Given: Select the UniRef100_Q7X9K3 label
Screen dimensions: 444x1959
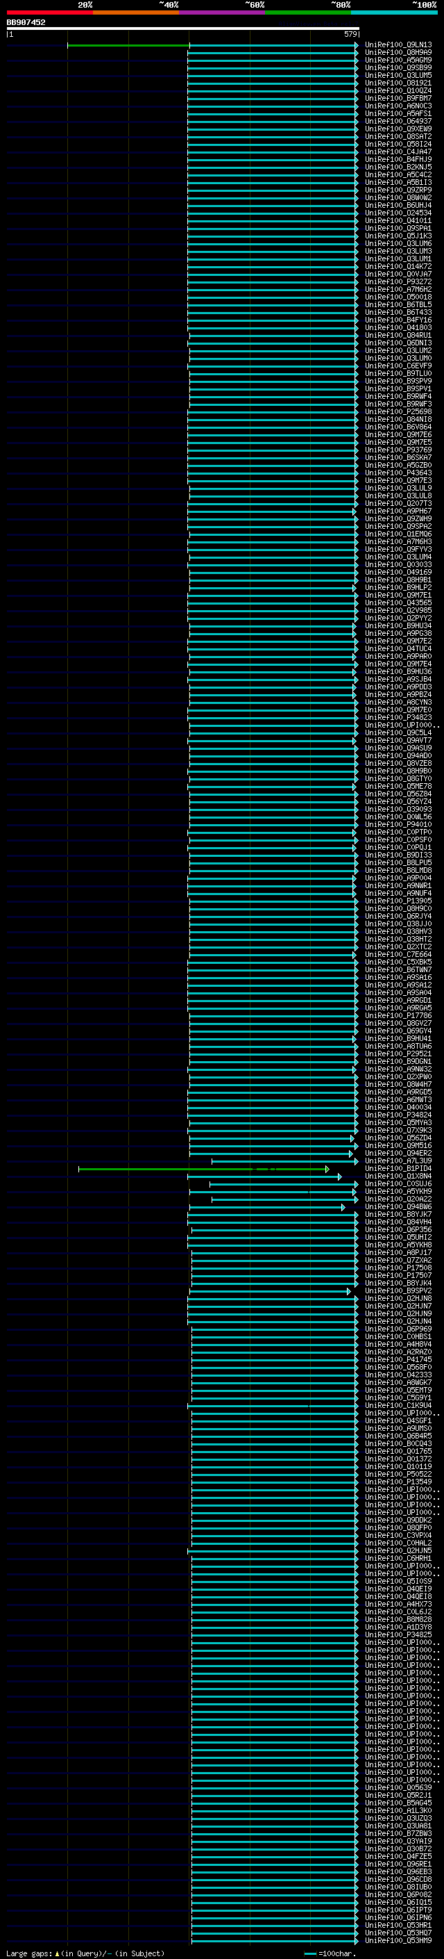Looking at the screenshot, I should tap(398, 1130).
